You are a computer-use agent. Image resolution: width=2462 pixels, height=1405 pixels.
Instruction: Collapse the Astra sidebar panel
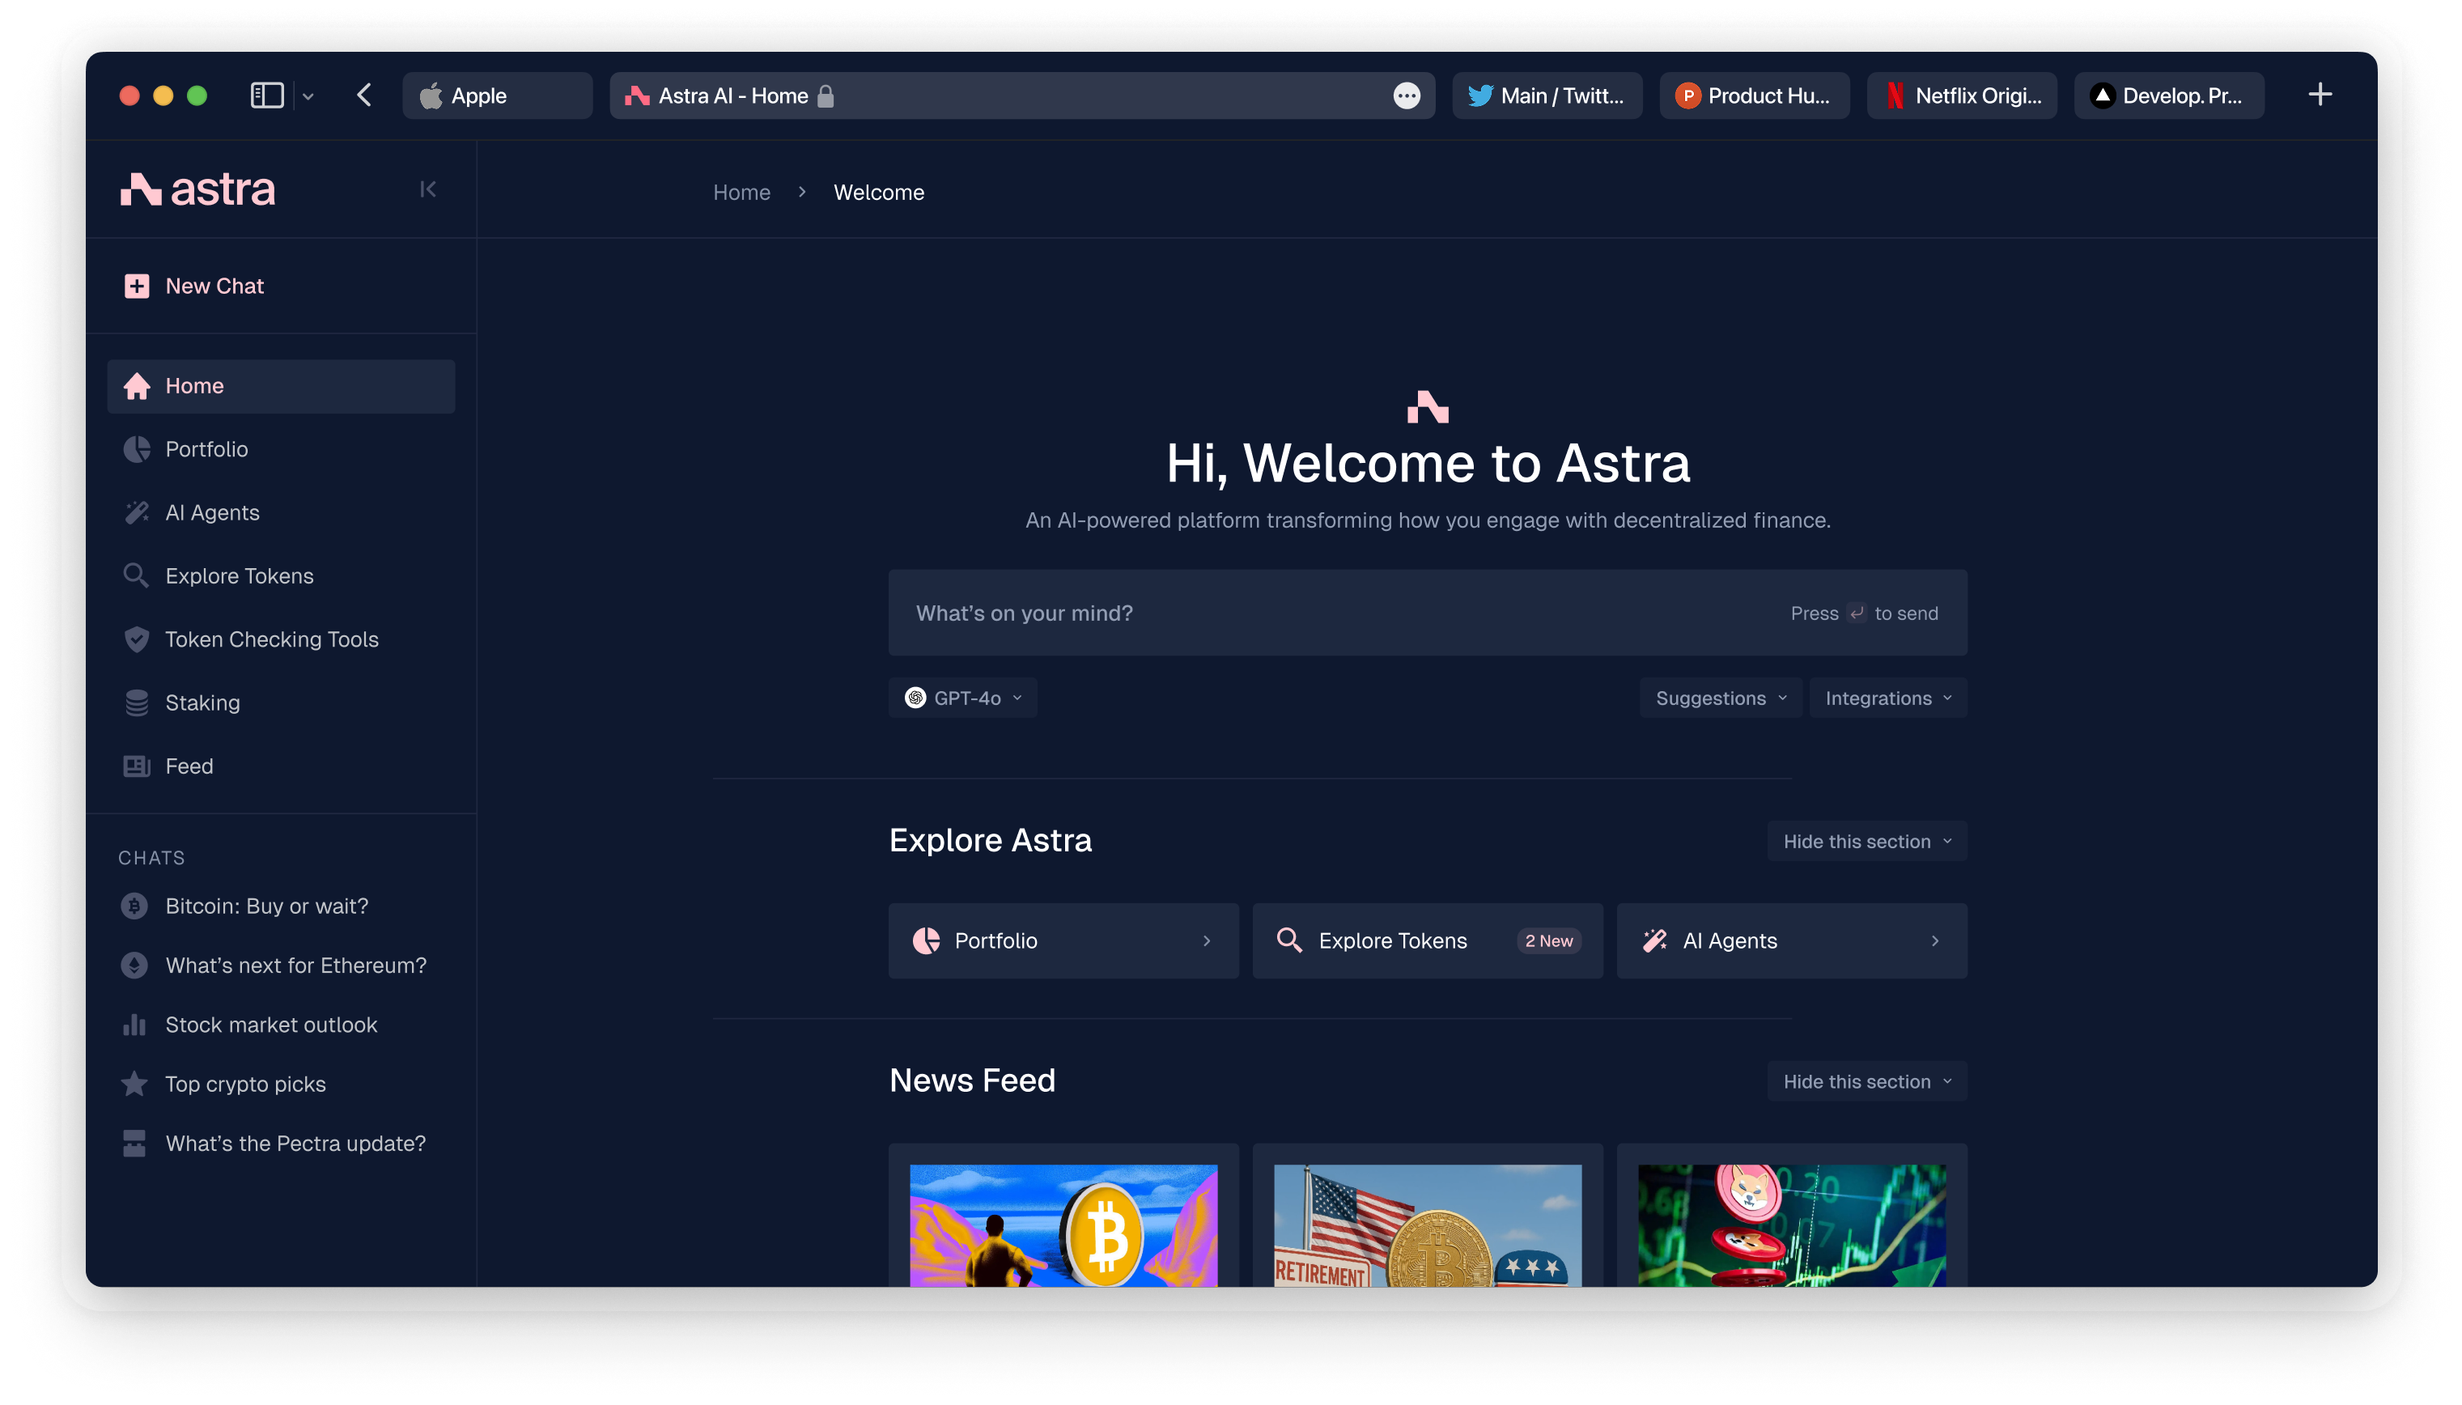[x=427, y=189]
